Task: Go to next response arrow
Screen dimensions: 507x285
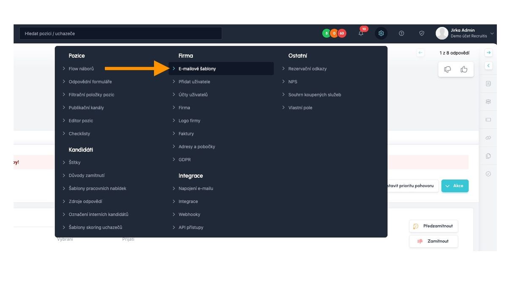Action: (x=488, y=53)
